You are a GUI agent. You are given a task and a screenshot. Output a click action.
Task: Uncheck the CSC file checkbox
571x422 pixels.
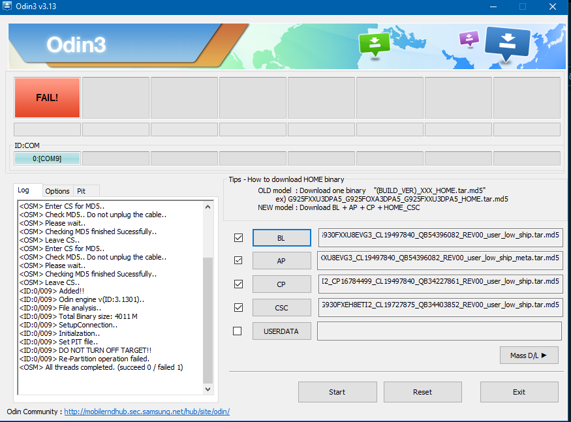tap(238, 308)
